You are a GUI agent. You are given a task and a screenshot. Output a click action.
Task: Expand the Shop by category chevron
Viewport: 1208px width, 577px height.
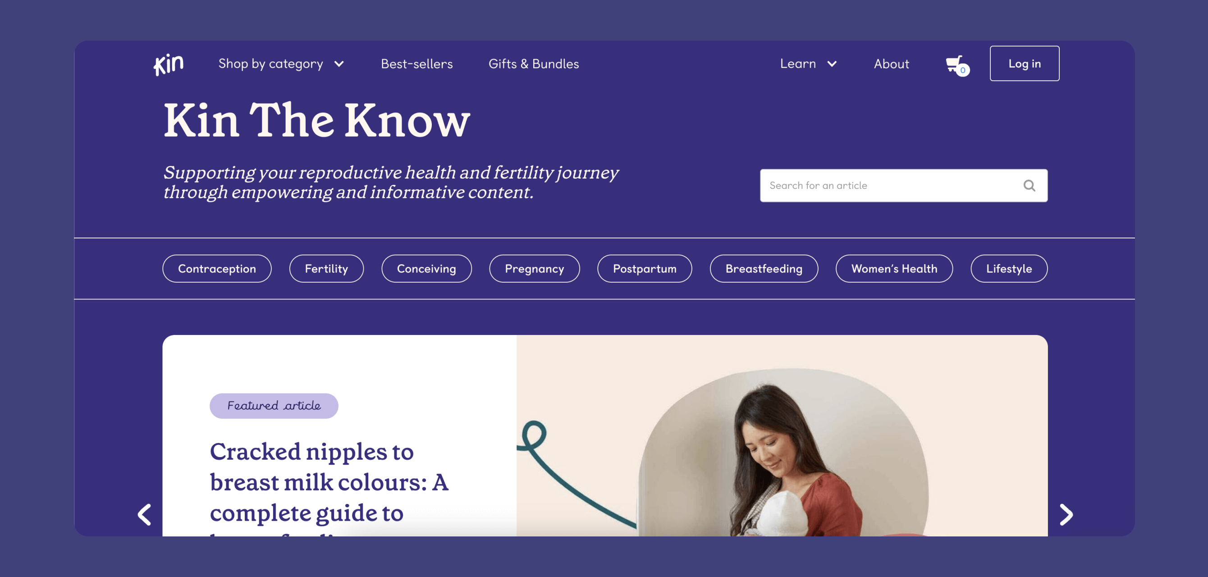339,64
